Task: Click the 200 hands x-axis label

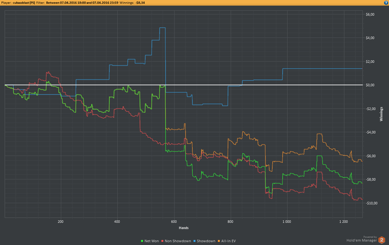Action: click(x=61, y=222)
